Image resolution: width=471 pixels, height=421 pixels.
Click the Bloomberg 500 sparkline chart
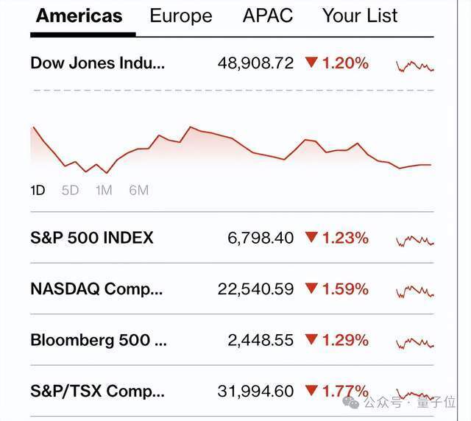point(415,342)
